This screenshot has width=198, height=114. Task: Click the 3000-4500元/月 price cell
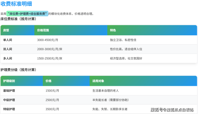pyautogui.click(x=47, y=40)
